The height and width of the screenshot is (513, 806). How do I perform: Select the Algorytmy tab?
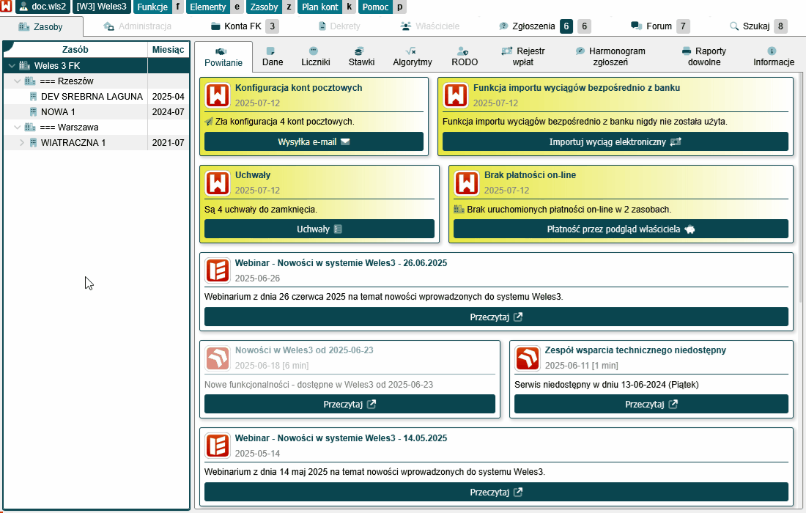(413, 56)
